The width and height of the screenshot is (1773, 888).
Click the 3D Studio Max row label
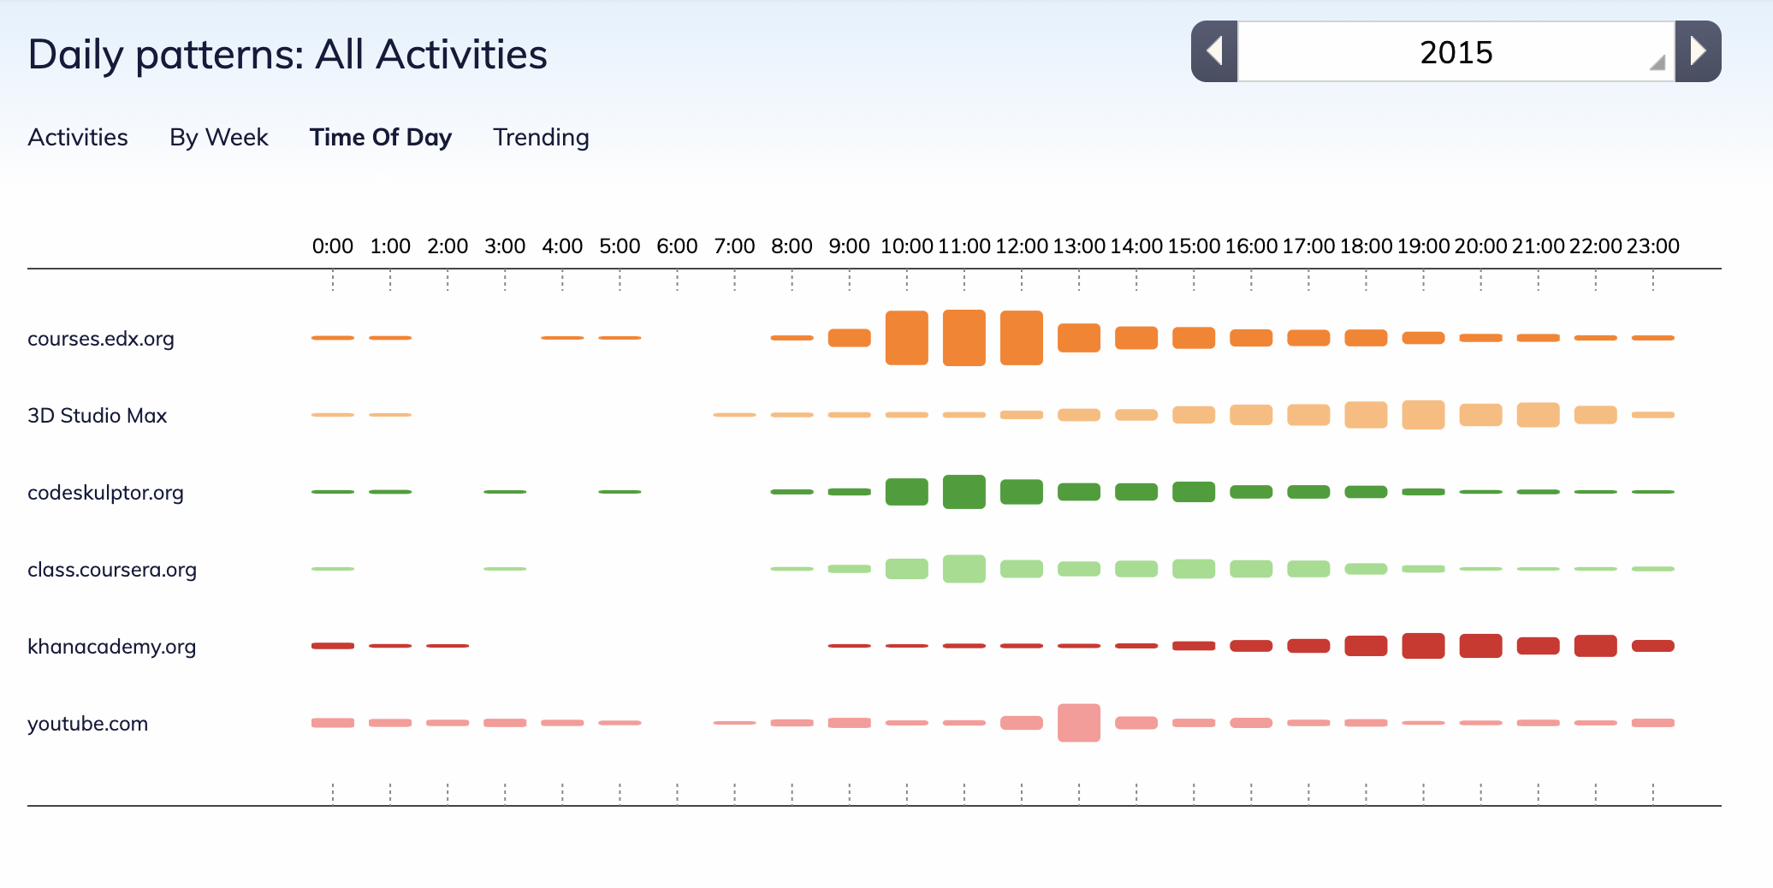pyautogui.click(x=98, y=416)
